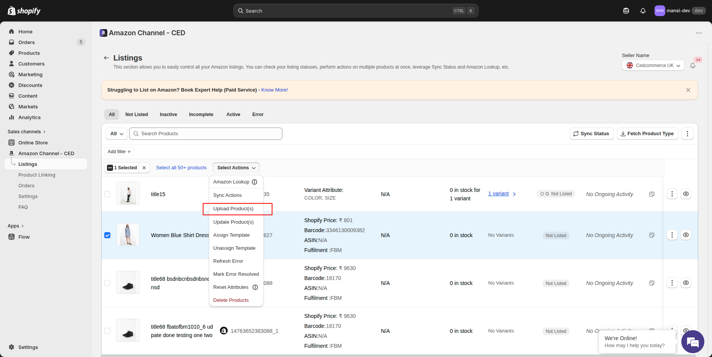This screenshot has width=712, height=357.
Task: Show Reset Attributes info icon
Action: coord(255,287)
